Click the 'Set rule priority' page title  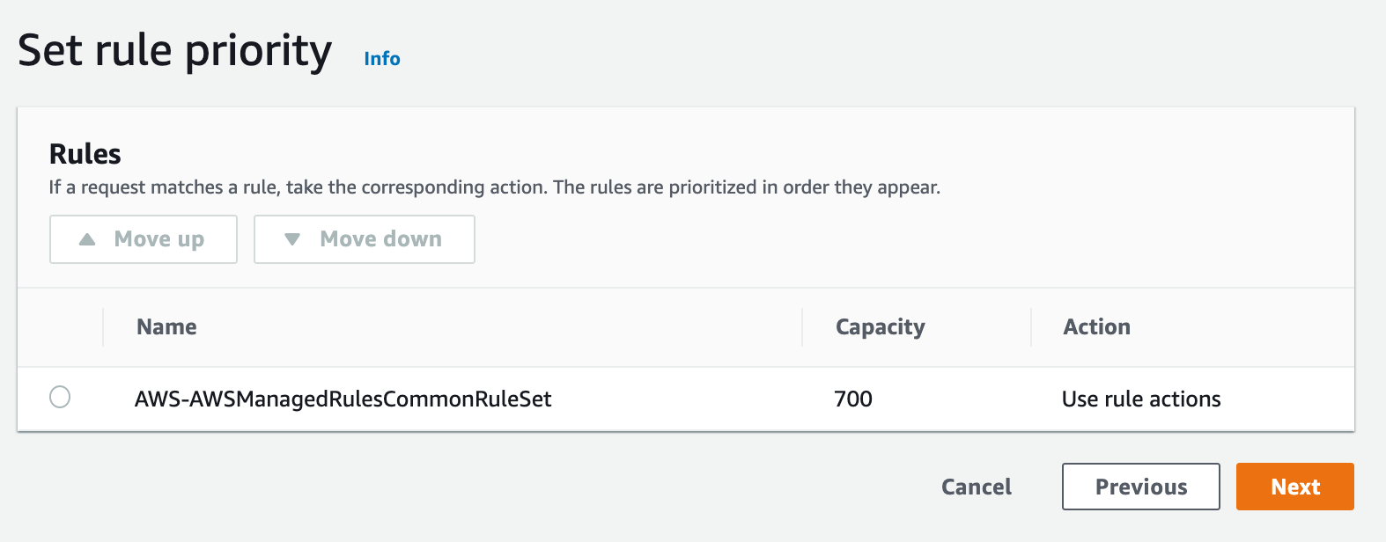(x=175, y=51)
